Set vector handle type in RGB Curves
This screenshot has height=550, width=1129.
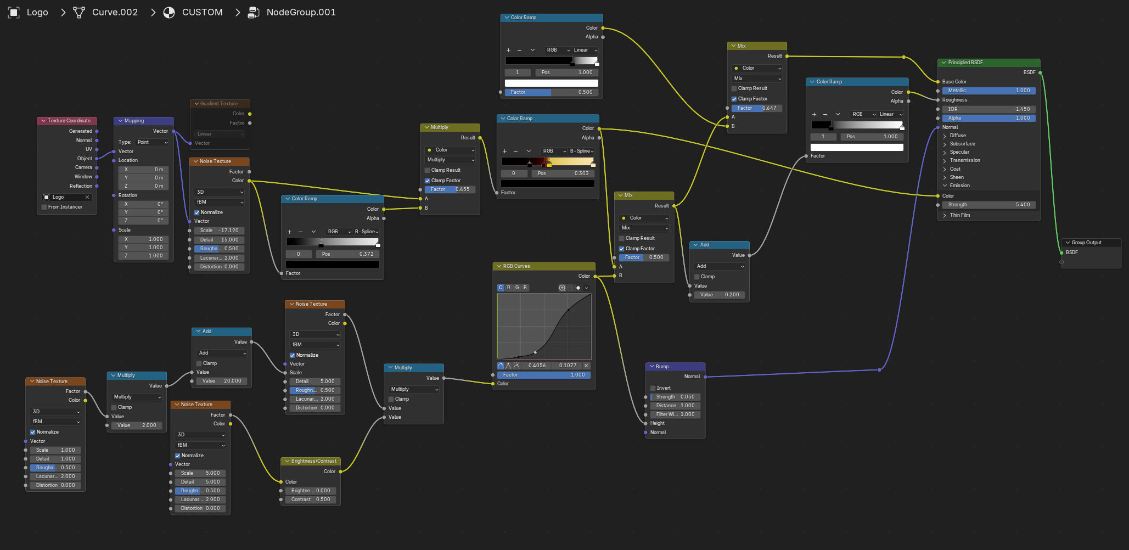pos(509,366)
